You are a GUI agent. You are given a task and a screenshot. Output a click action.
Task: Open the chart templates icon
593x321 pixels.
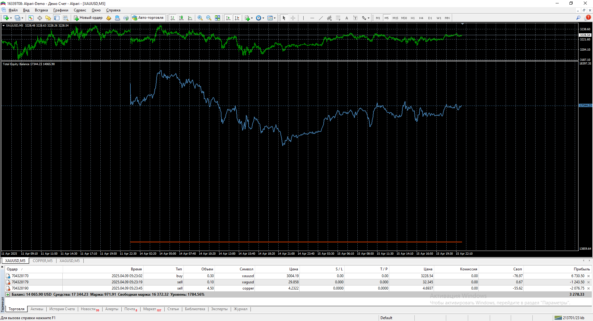pyautogui.click(x=270, y=18)
